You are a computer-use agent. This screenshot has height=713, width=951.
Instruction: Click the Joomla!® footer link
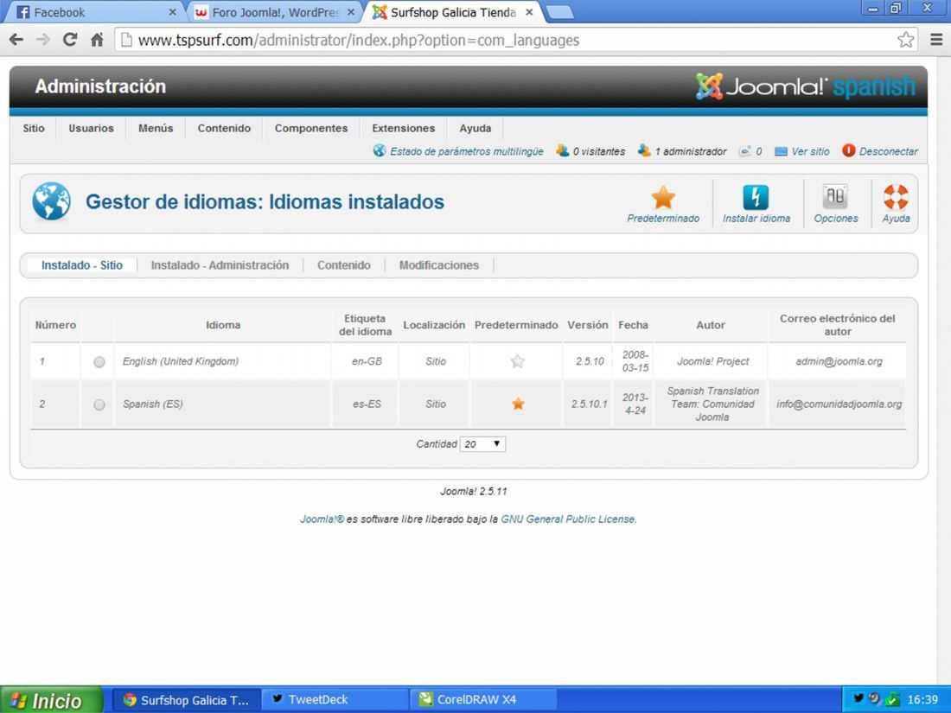(322, 519)
